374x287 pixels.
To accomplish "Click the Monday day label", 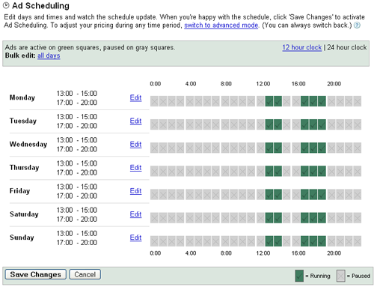I will [x=22, y=97].
